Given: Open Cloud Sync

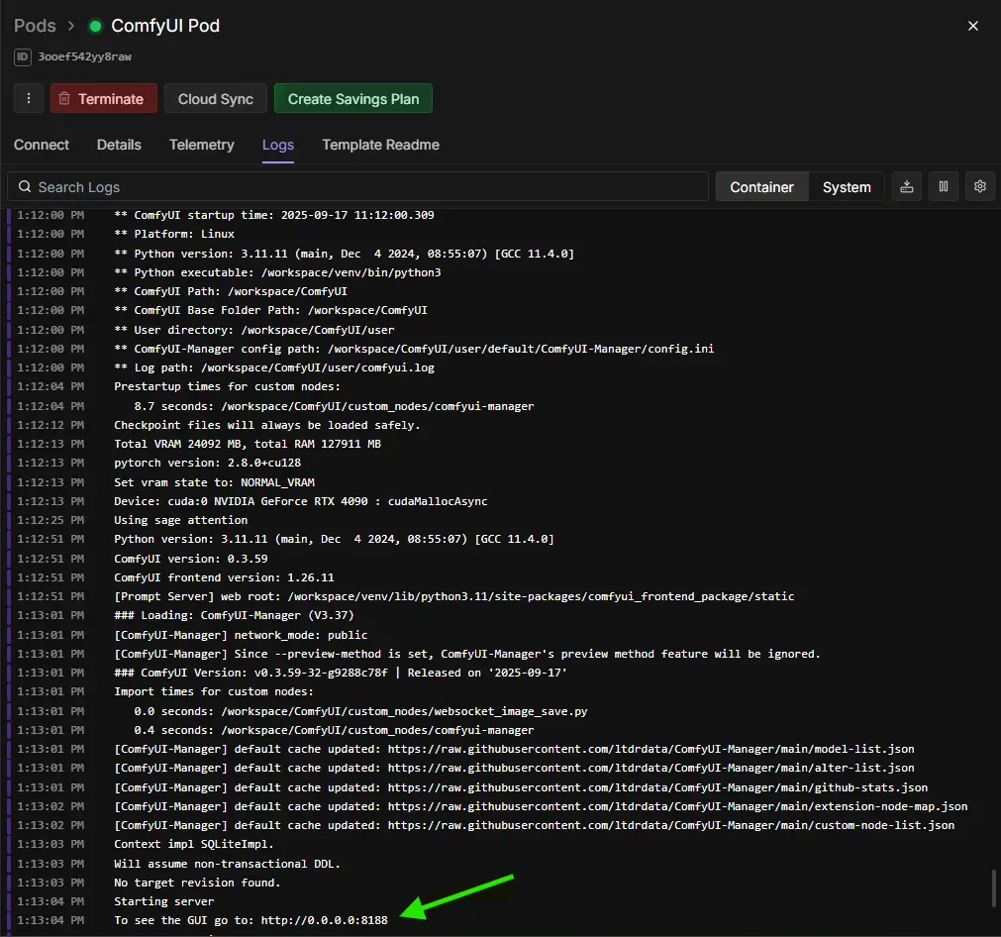Looking at the screenshot, I should 216,98.
